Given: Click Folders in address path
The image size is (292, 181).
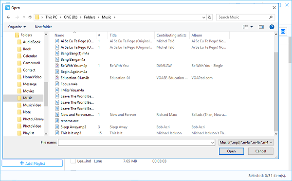Looking at the screenshot, I should point(90,17).
